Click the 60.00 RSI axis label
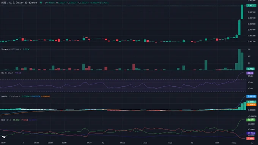This screenshot has width=258, height=145. (x=250, y=83)
